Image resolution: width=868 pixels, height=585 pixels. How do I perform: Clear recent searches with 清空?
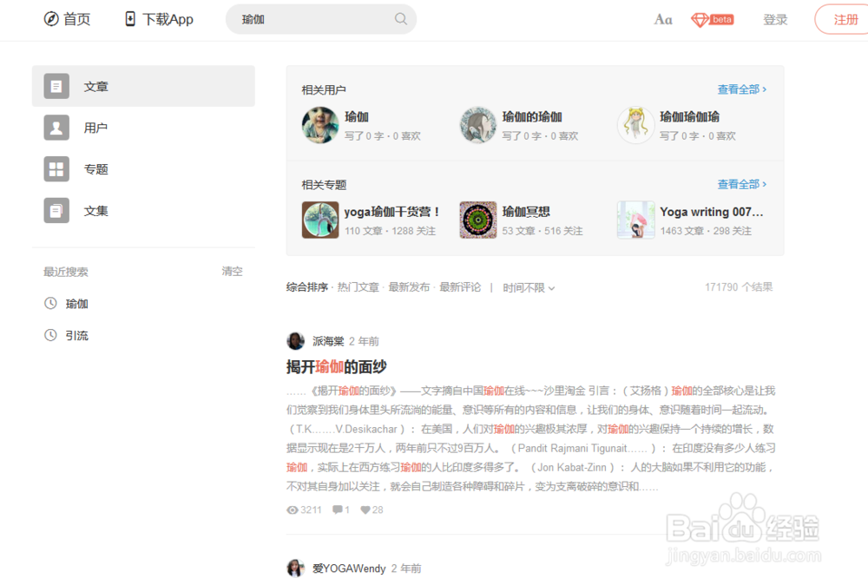coord(232,271)
